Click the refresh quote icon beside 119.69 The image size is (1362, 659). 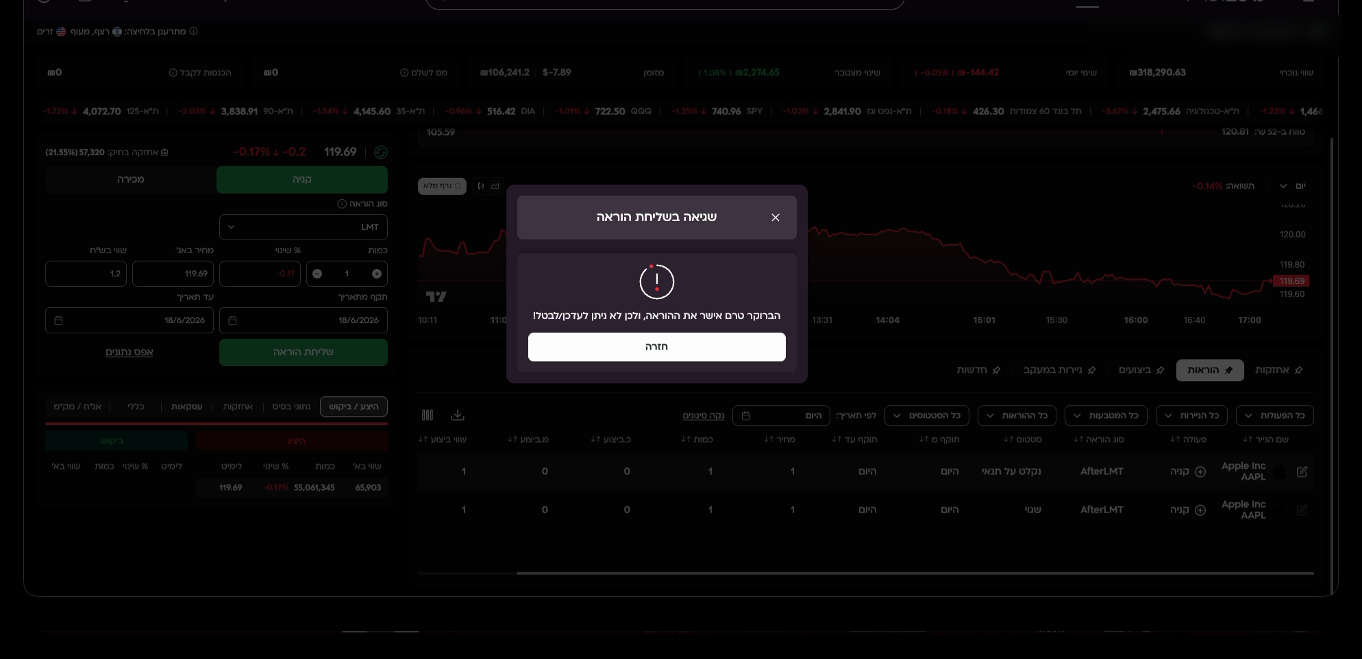click(381, 153)
